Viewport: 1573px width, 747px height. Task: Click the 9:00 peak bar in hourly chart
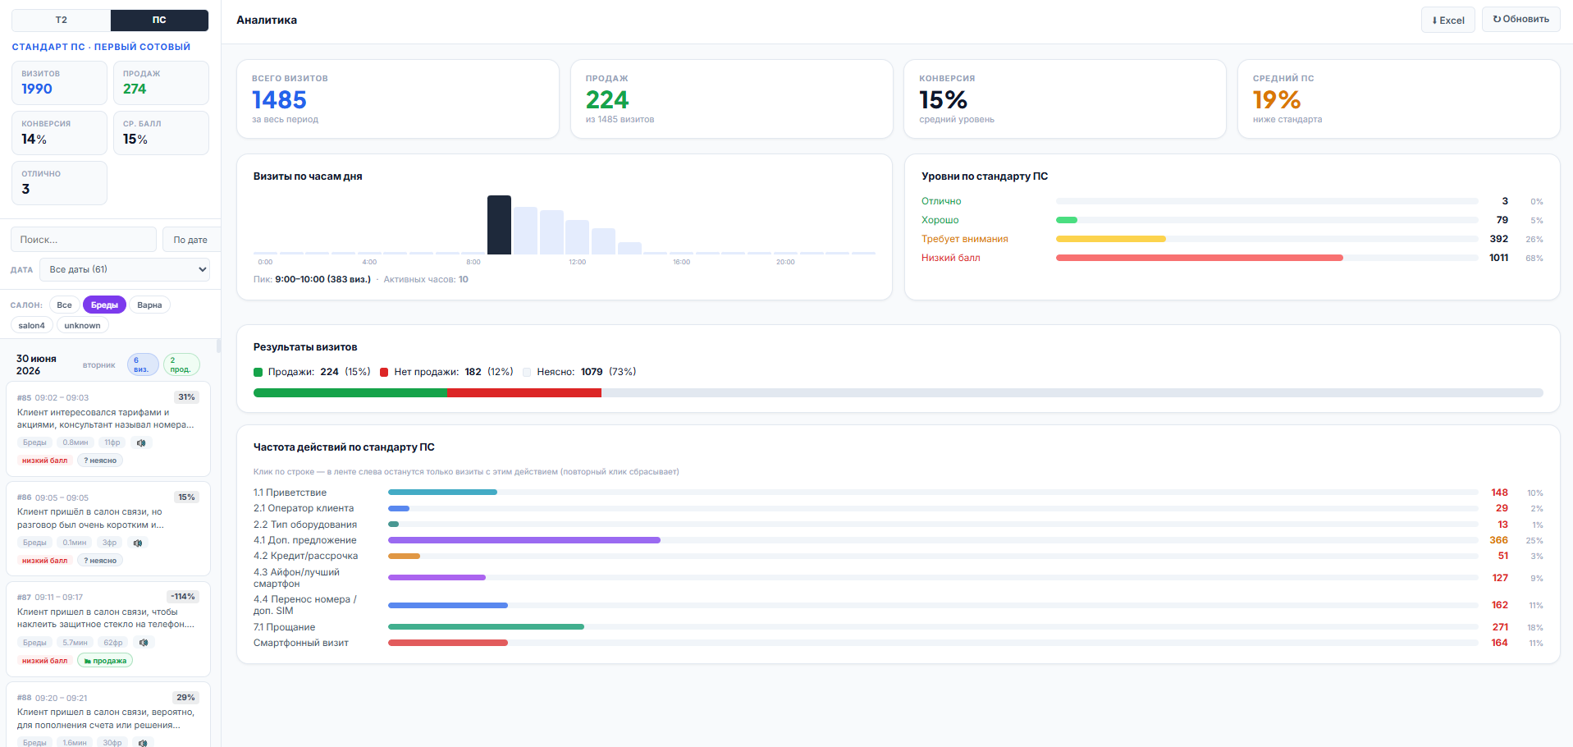499,225
